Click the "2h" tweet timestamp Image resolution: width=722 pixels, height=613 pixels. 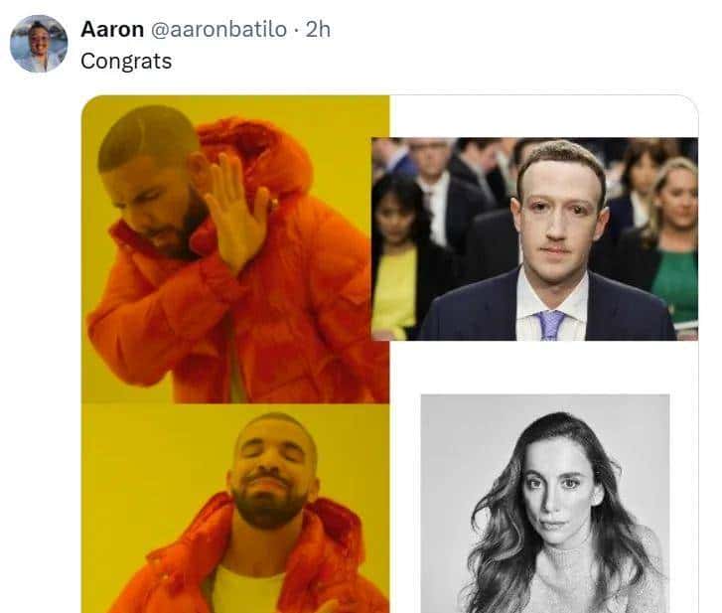pos(318,30)
